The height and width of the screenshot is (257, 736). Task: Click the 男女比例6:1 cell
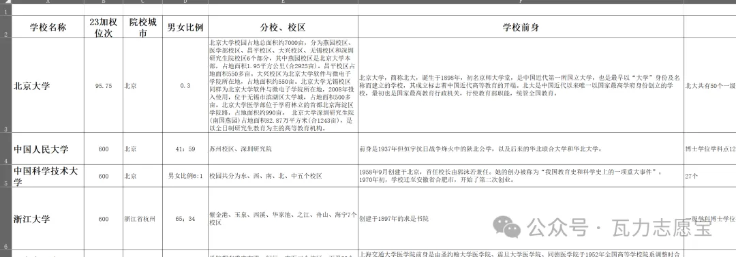pyautogui.click(x=185, y=176)
